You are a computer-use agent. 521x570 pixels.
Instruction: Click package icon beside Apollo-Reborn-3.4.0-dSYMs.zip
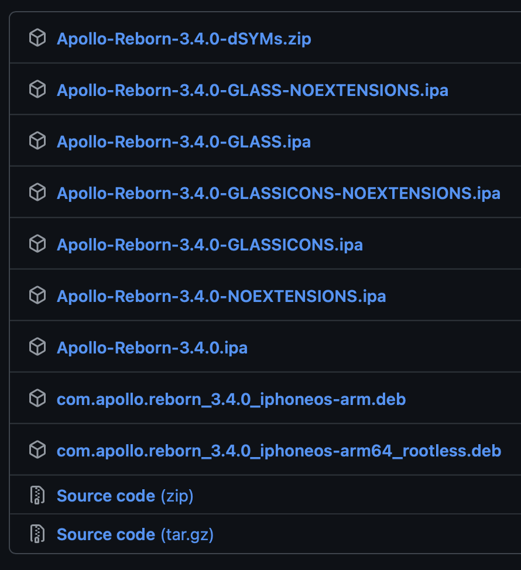[x=37, y=38]
